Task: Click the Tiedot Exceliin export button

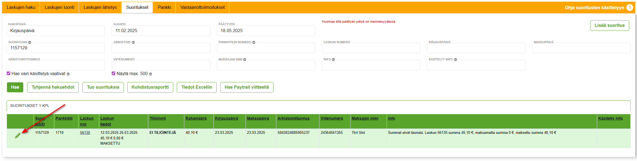Action: 197,87
